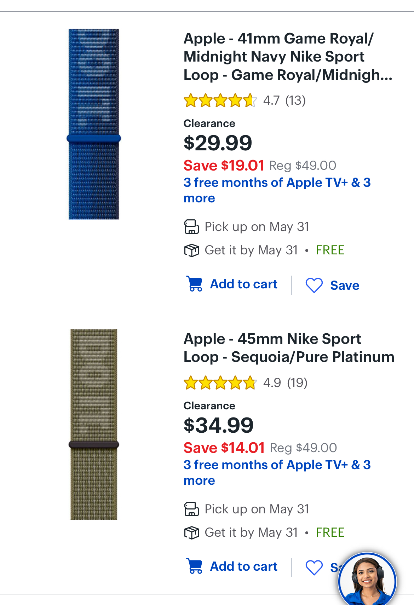Open the 45mm Sequoia/Pure Platinum product title

click(288, 348)
